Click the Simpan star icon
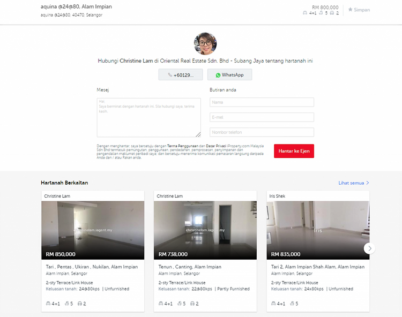This screenshot has height=317, width=402. point(350,10)
